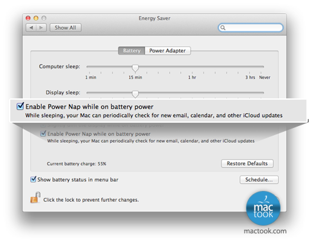The image size is (309, 243).
Task: Uncheck Enable Power Nap in the enlarged callout
Action: (20, 106)
